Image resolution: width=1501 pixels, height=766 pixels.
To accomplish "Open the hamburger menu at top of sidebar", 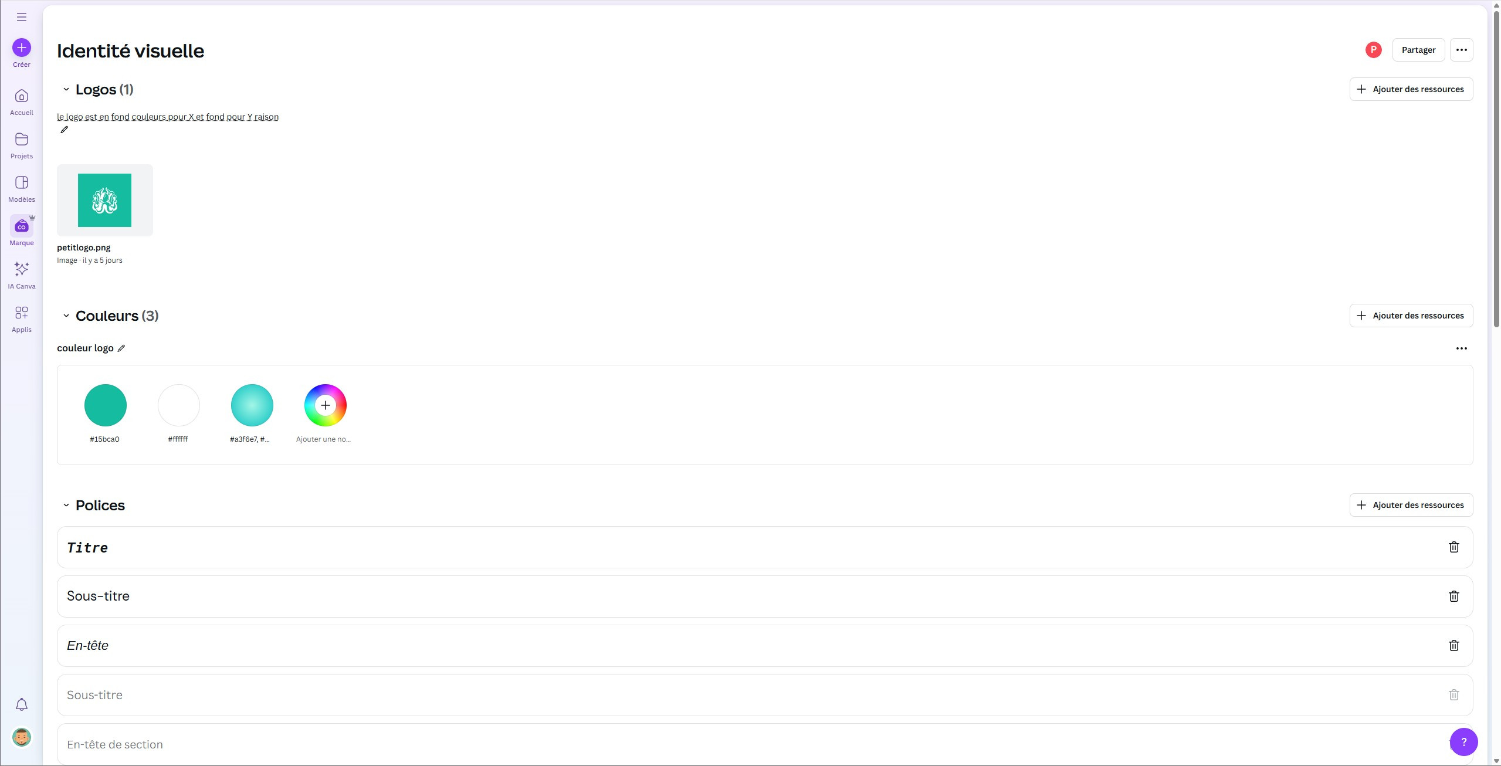I will (x=22, y=17).
